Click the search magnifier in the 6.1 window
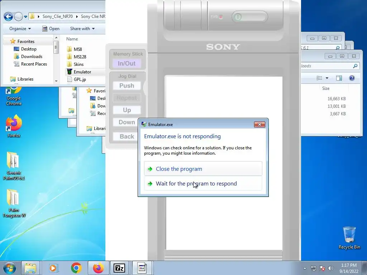 [338, 48]
